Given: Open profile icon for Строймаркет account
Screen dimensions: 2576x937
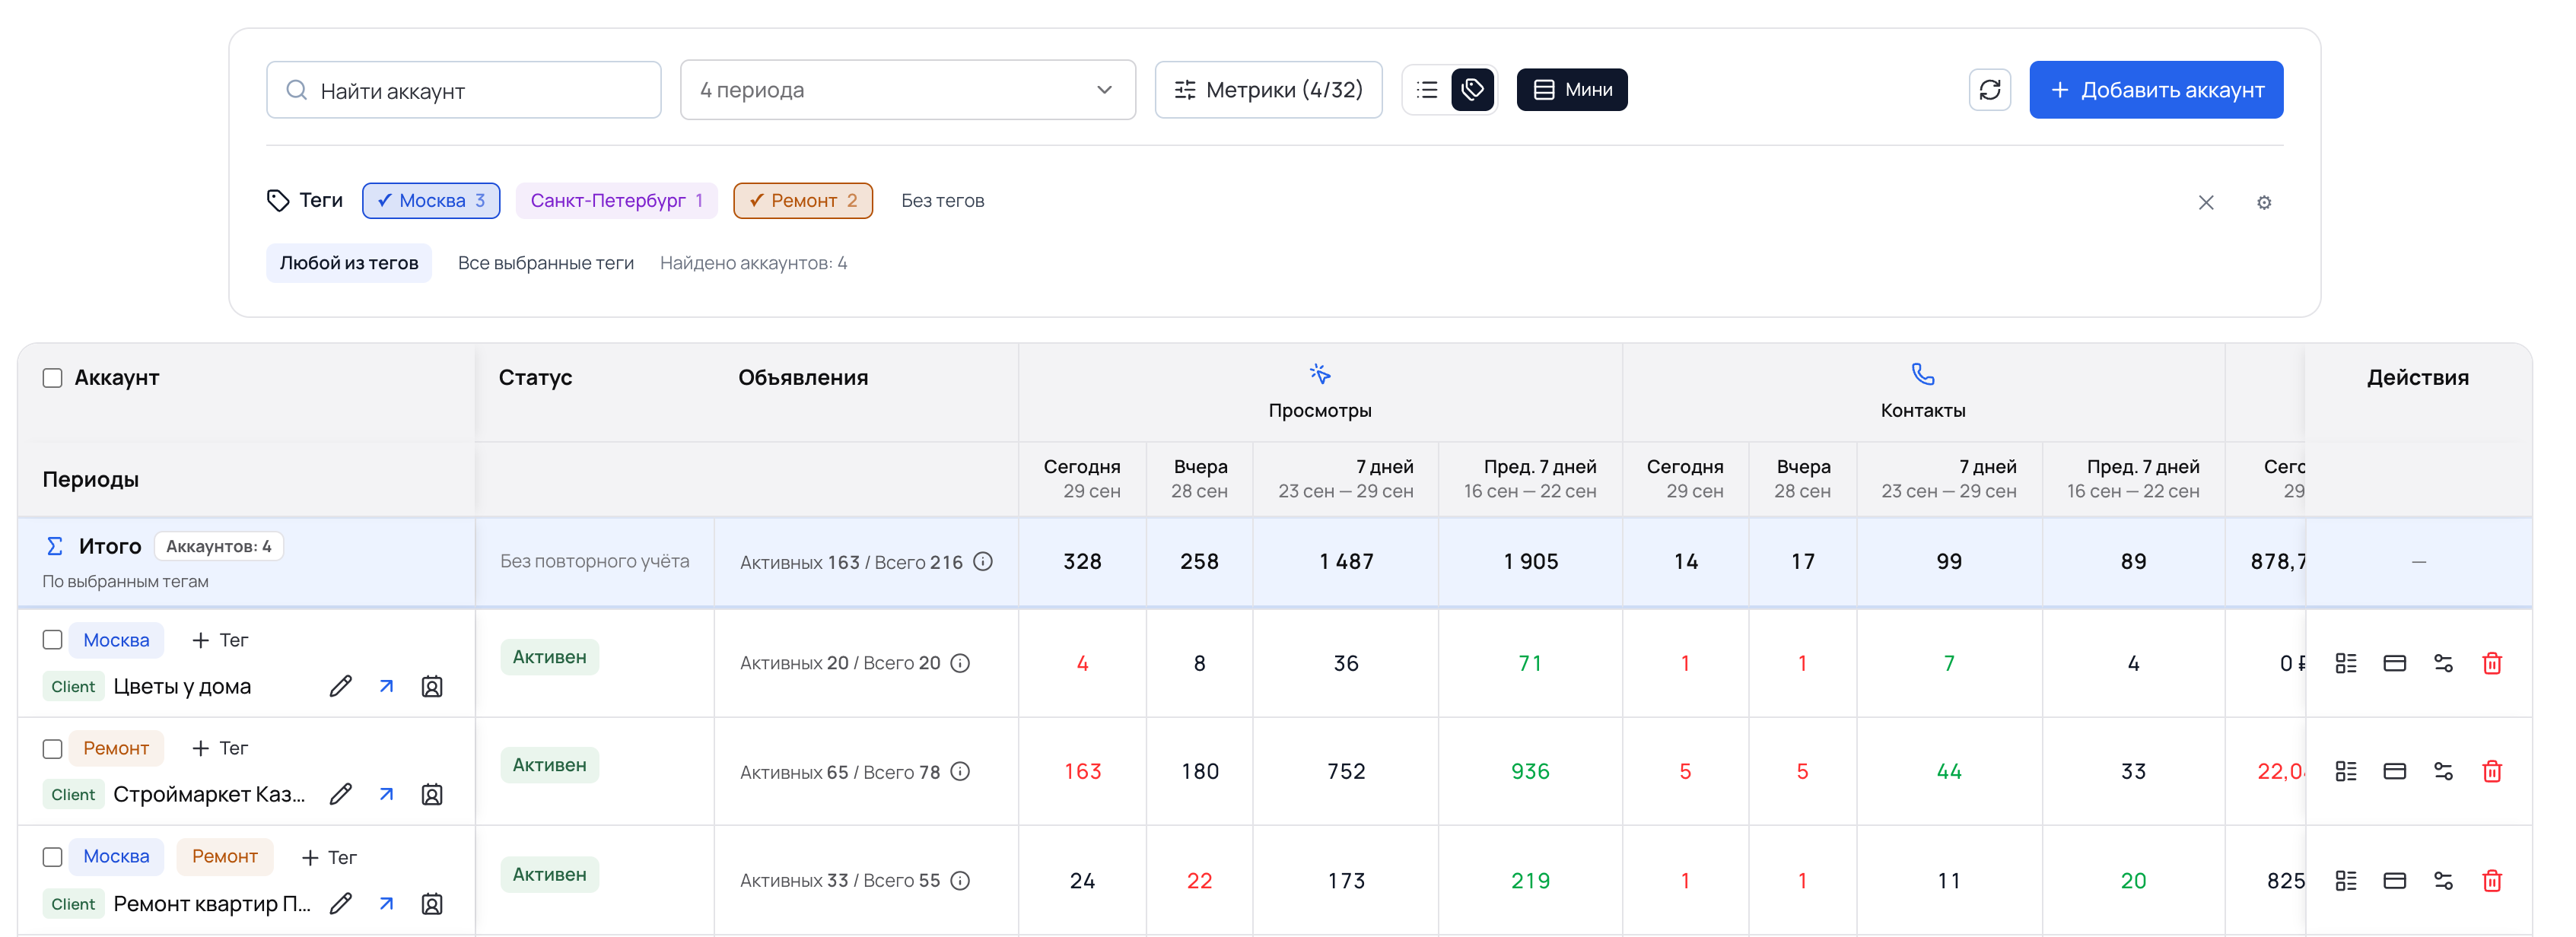Looking at the screenshot, I should tap(431, 795).
